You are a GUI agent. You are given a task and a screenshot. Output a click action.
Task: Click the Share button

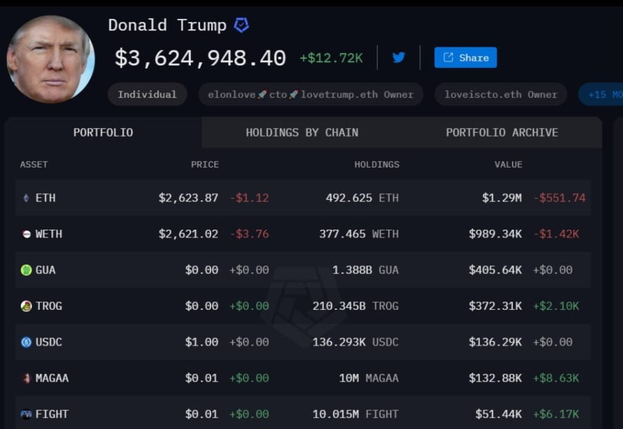tap(465, 57)
